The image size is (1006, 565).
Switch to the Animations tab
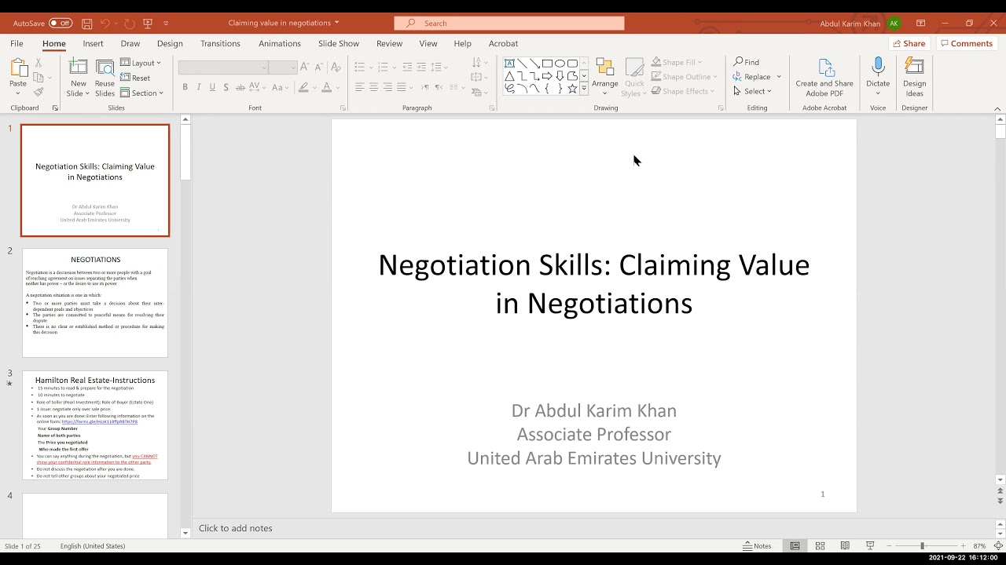pos(280,44)
